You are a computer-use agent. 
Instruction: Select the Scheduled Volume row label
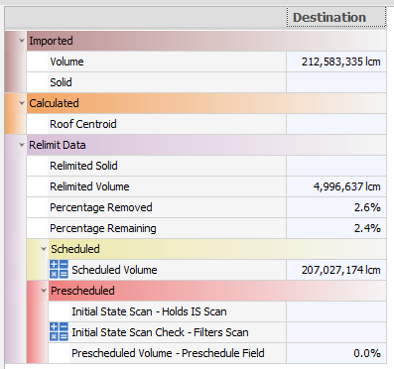coord(114,270)
